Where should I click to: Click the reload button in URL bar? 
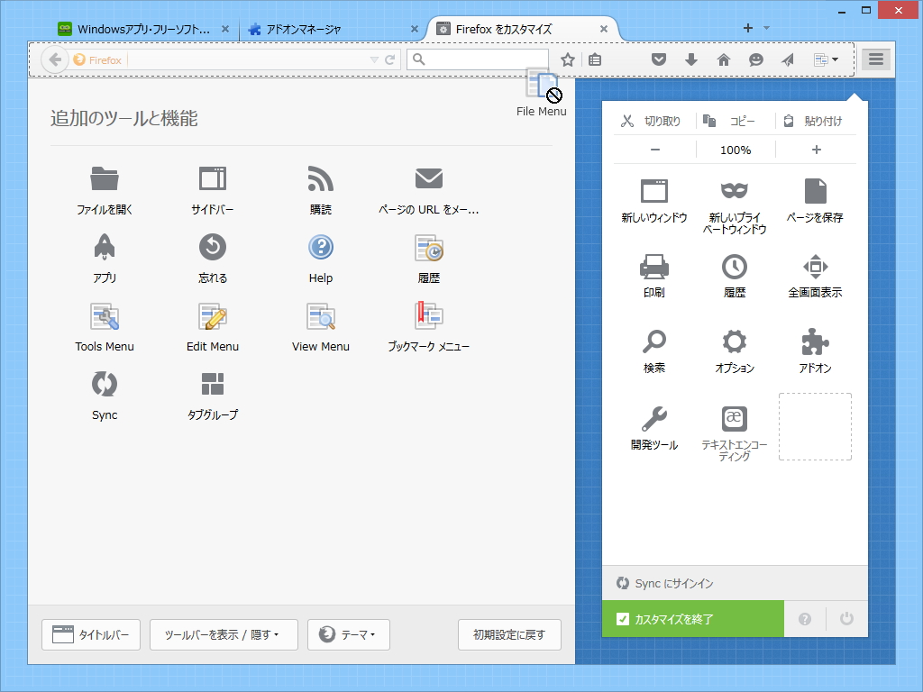[x=389, y=59]
